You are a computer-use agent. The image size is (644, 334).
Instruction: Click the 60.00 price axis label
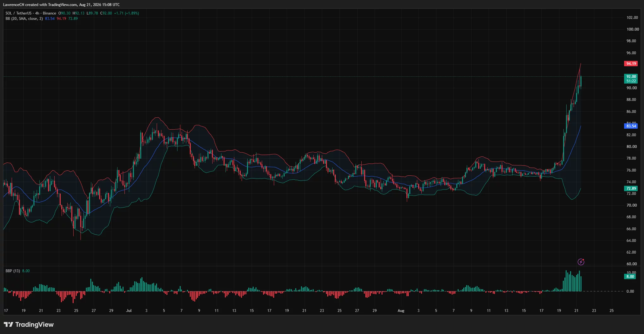click(631, 264)
